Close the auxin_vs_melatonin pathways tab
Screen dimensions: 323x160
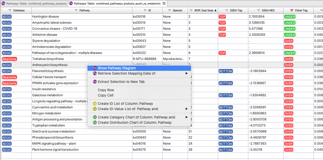pos(164,3)
